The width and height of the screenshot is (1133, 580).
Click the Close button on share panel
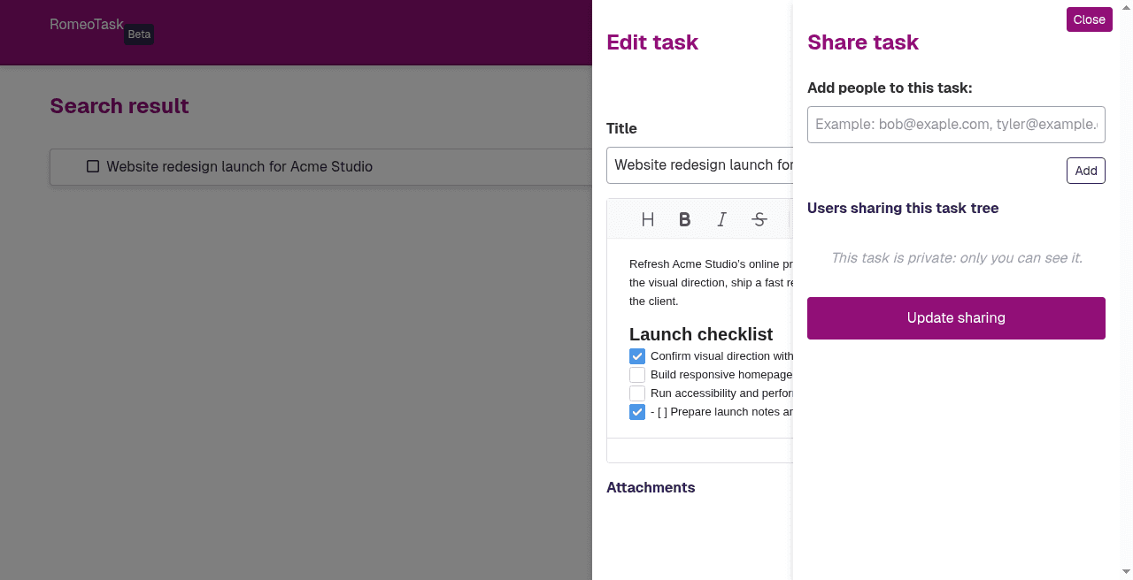click(x=1089, y=19)
